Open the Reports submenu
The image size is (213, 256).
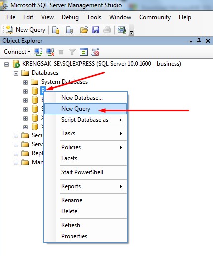coord(85,186)
